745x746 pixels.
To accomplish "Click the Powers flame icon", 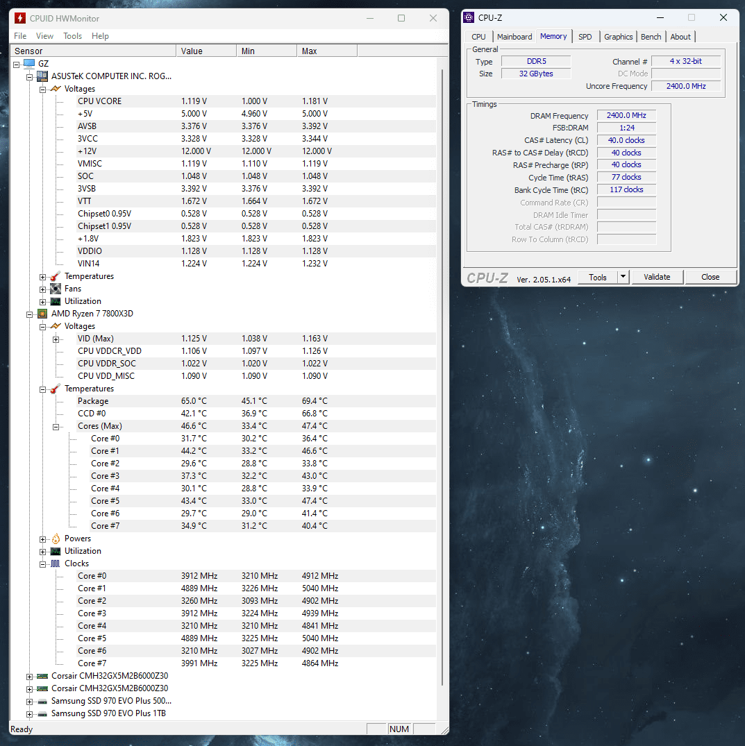I will [x=56, y=539].
